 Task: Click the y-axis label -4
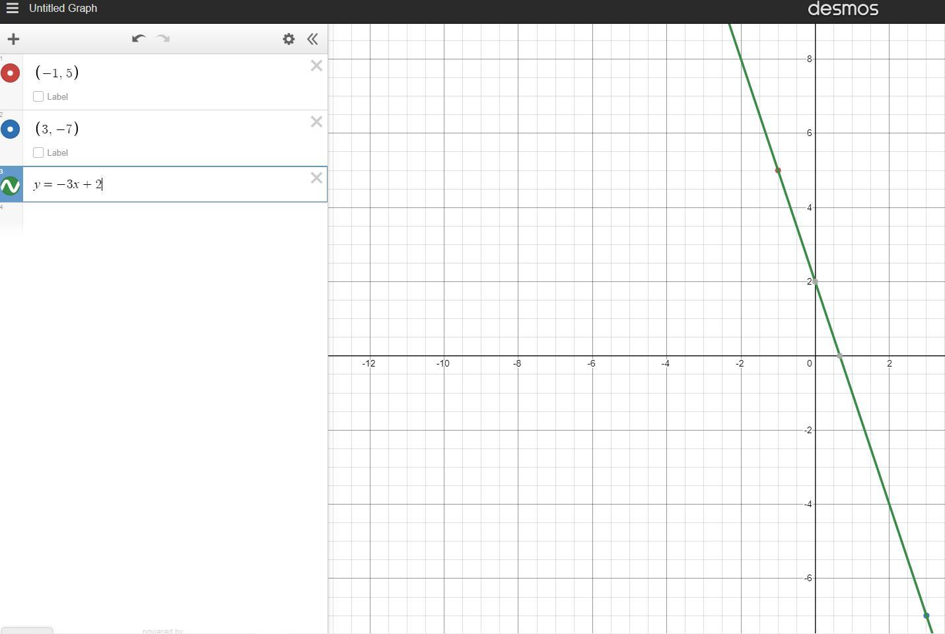click(808, 504)
